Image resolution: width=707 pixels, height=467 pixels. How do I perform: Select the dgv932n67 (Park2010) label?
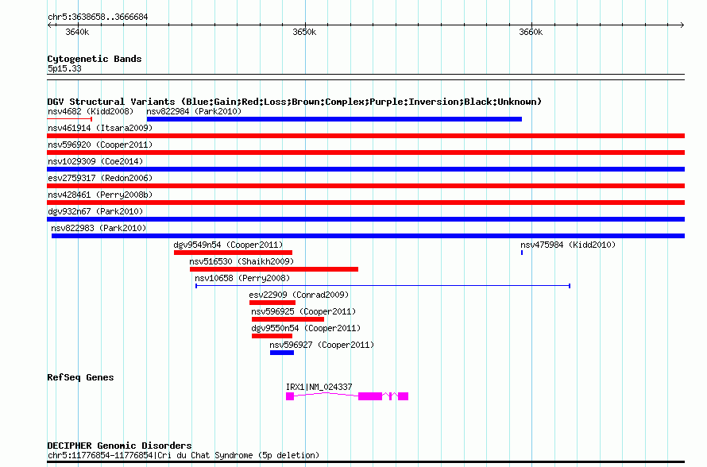(x=95, y=211)
